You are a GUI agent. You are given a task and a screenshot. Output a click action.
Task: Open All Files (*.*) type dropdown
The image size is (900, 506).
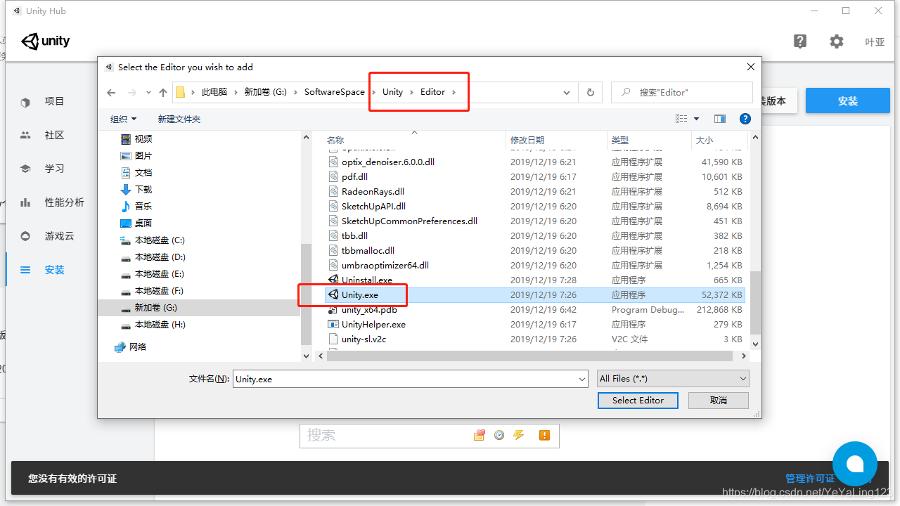click(x=673, y=379)
